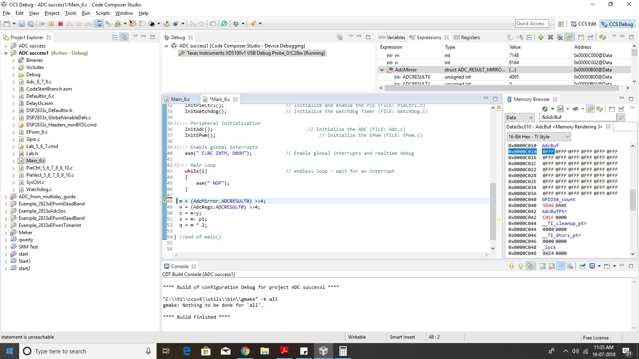This screenshot has width=639, height=359.
Task: Switch to the Variables tab
Action: [x=392, y=37]
